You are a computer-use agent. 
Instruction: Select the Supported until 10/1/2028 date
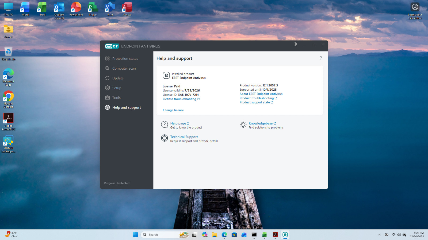click(269, 90)
